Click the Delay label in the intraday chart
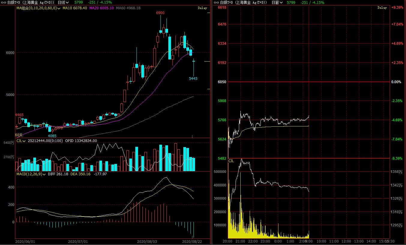This screenshot has height=245, width=406. coord(382,8)
